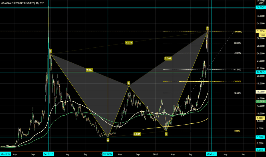This screenshot has height=157, width=266.
Task: Select the 38.2967 price label
Action: [261, 7]
